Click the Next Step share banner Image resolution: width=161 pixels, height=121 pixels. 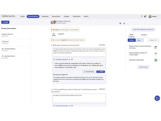click(65, 30)
